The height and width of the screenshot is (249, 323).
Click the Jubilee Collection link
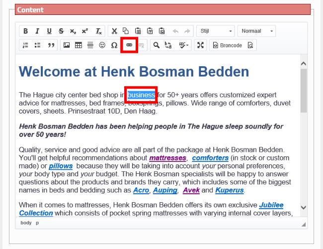271,205
